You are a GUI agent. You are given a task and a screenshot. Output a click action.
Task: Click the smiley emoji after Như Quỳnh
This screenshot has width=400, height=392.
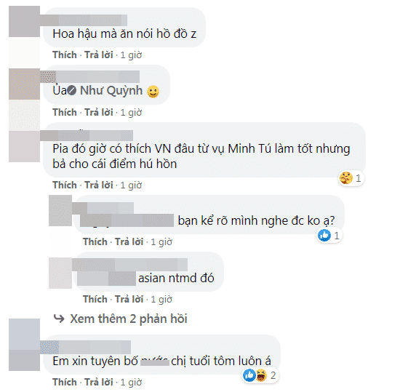point(153,92)
